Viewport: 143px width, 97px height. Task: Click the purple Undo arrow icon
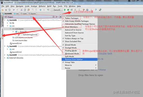coord(14,10)
